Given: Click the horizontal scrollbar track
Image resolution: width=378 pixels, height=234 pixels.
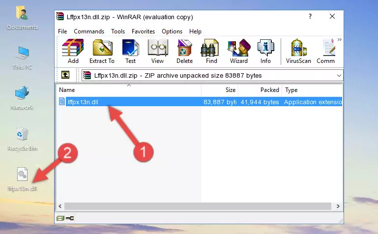Looking at the screenshot, I should (x=198, y=206).
